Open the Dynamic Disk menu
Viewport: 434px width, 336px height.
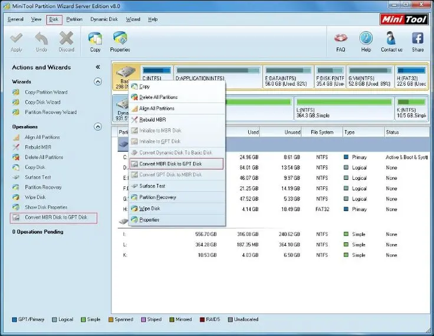[x=104, y=19]
